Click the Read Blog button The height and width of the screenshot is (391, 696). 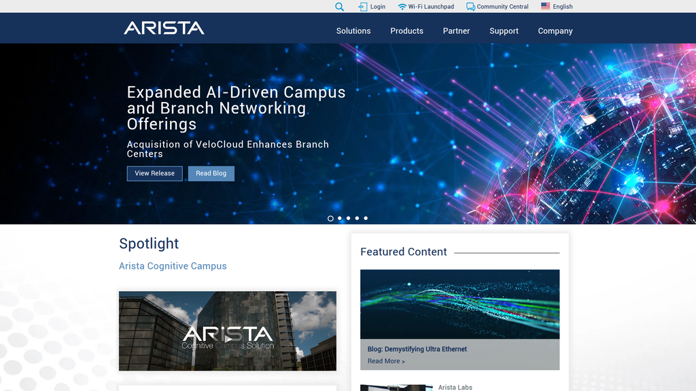tap(211, 173)
